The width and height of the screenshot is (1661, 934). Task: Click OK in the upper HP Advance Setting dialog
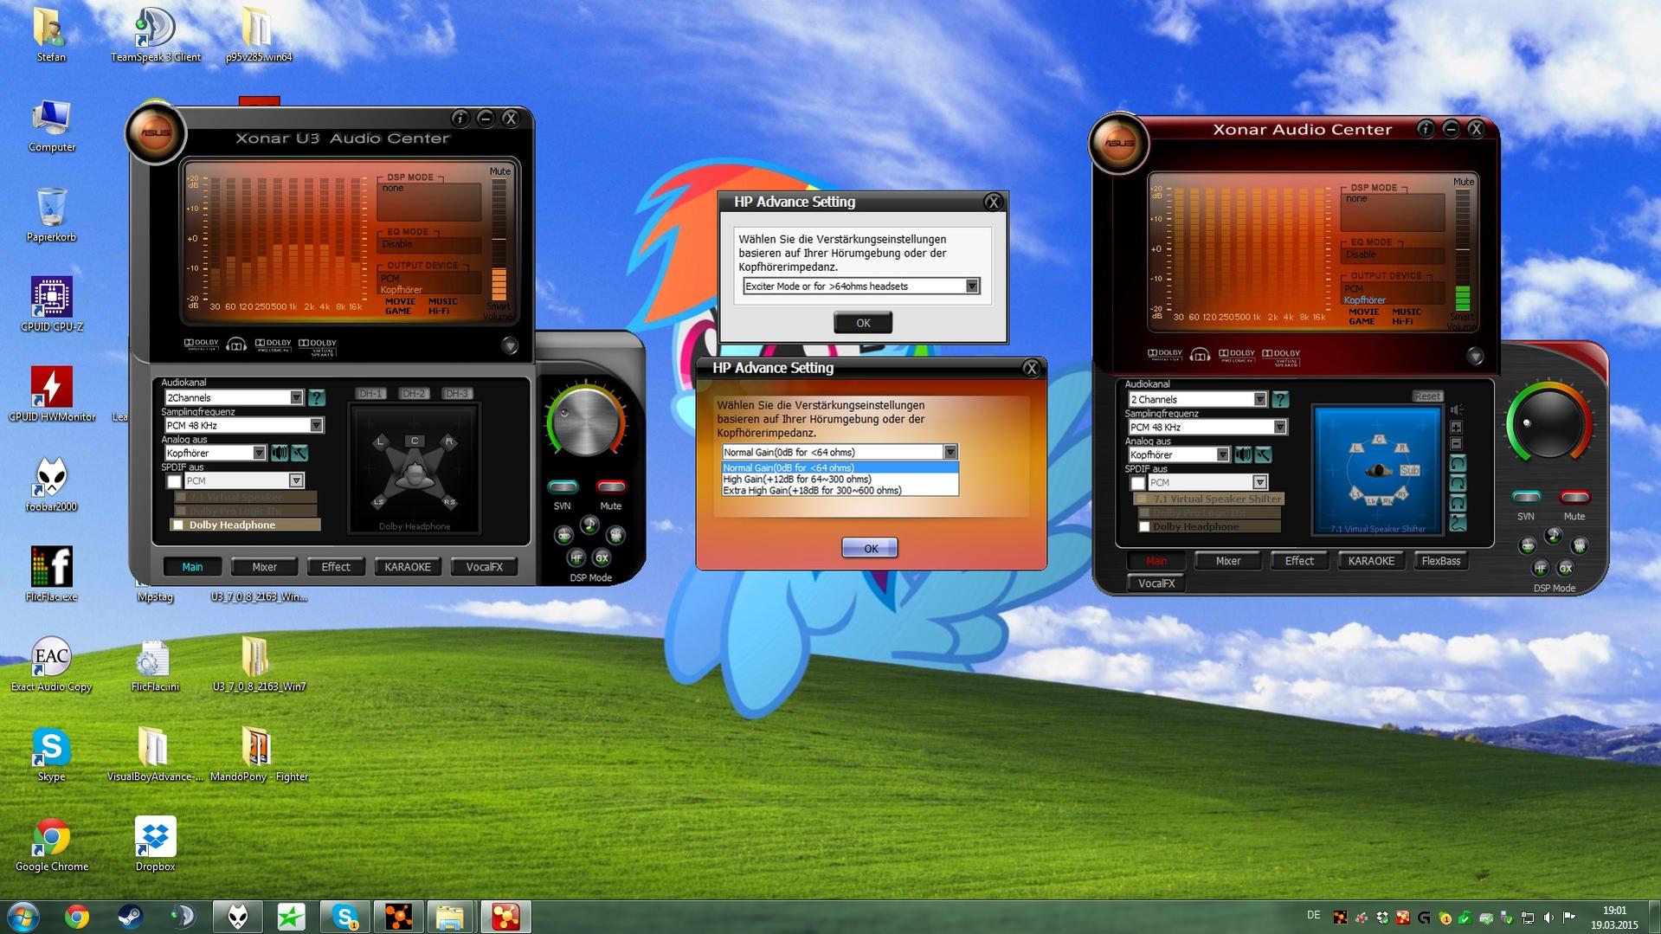point(863,323)
